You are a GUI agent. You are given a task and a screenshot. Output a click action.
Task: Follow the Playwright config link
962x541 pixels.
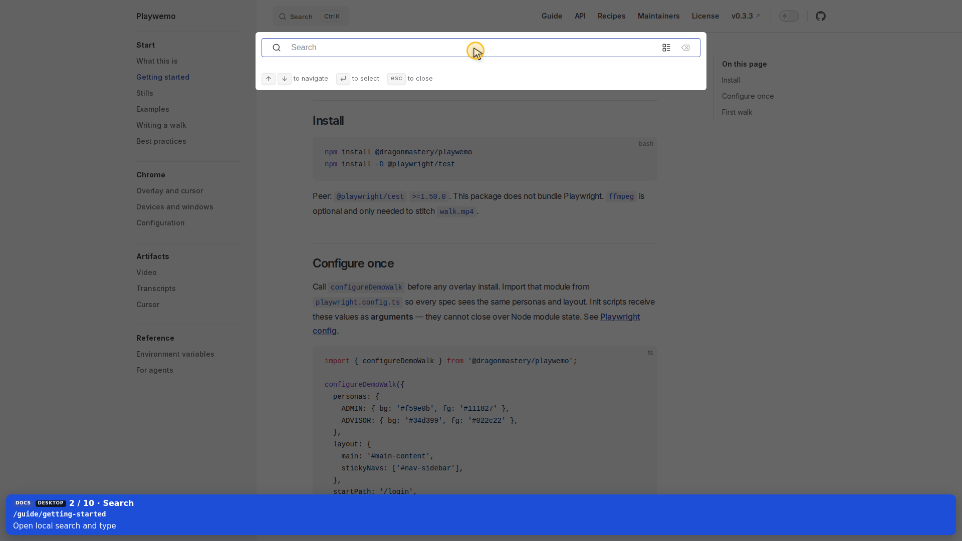pyautogui.click(x=620, y=317)
